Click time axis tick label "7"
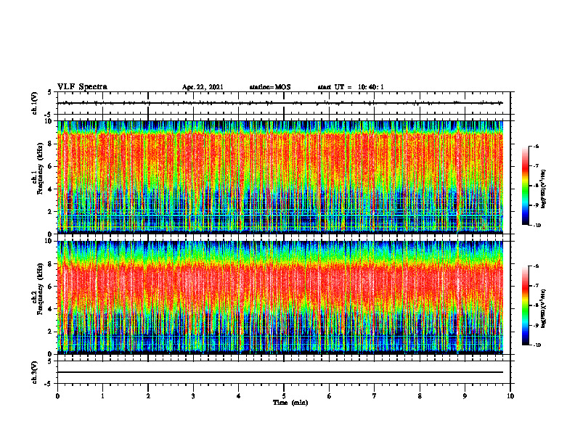Screen dimensions: 575x444 pos(375,396)
